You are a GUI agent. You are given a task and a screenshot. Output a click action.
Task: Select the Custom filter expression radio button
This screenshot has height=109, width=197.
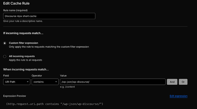point(5,43)
